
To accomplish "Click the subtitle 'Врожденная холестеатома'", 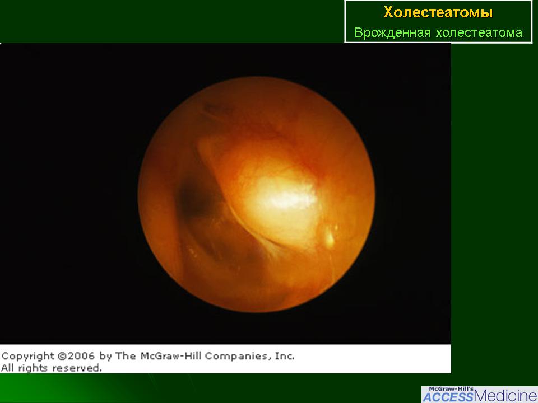I will pos(438,32).
